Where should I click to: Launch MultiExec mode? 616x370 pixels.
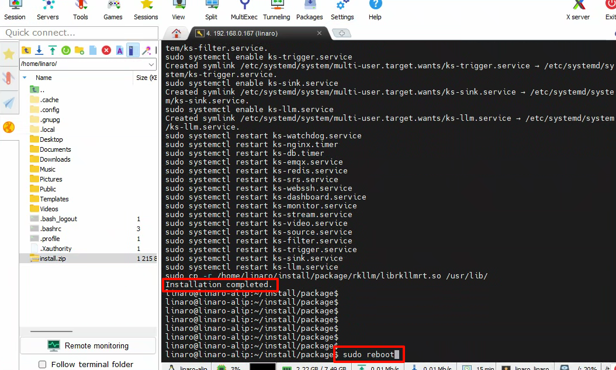tap(244, 11)
